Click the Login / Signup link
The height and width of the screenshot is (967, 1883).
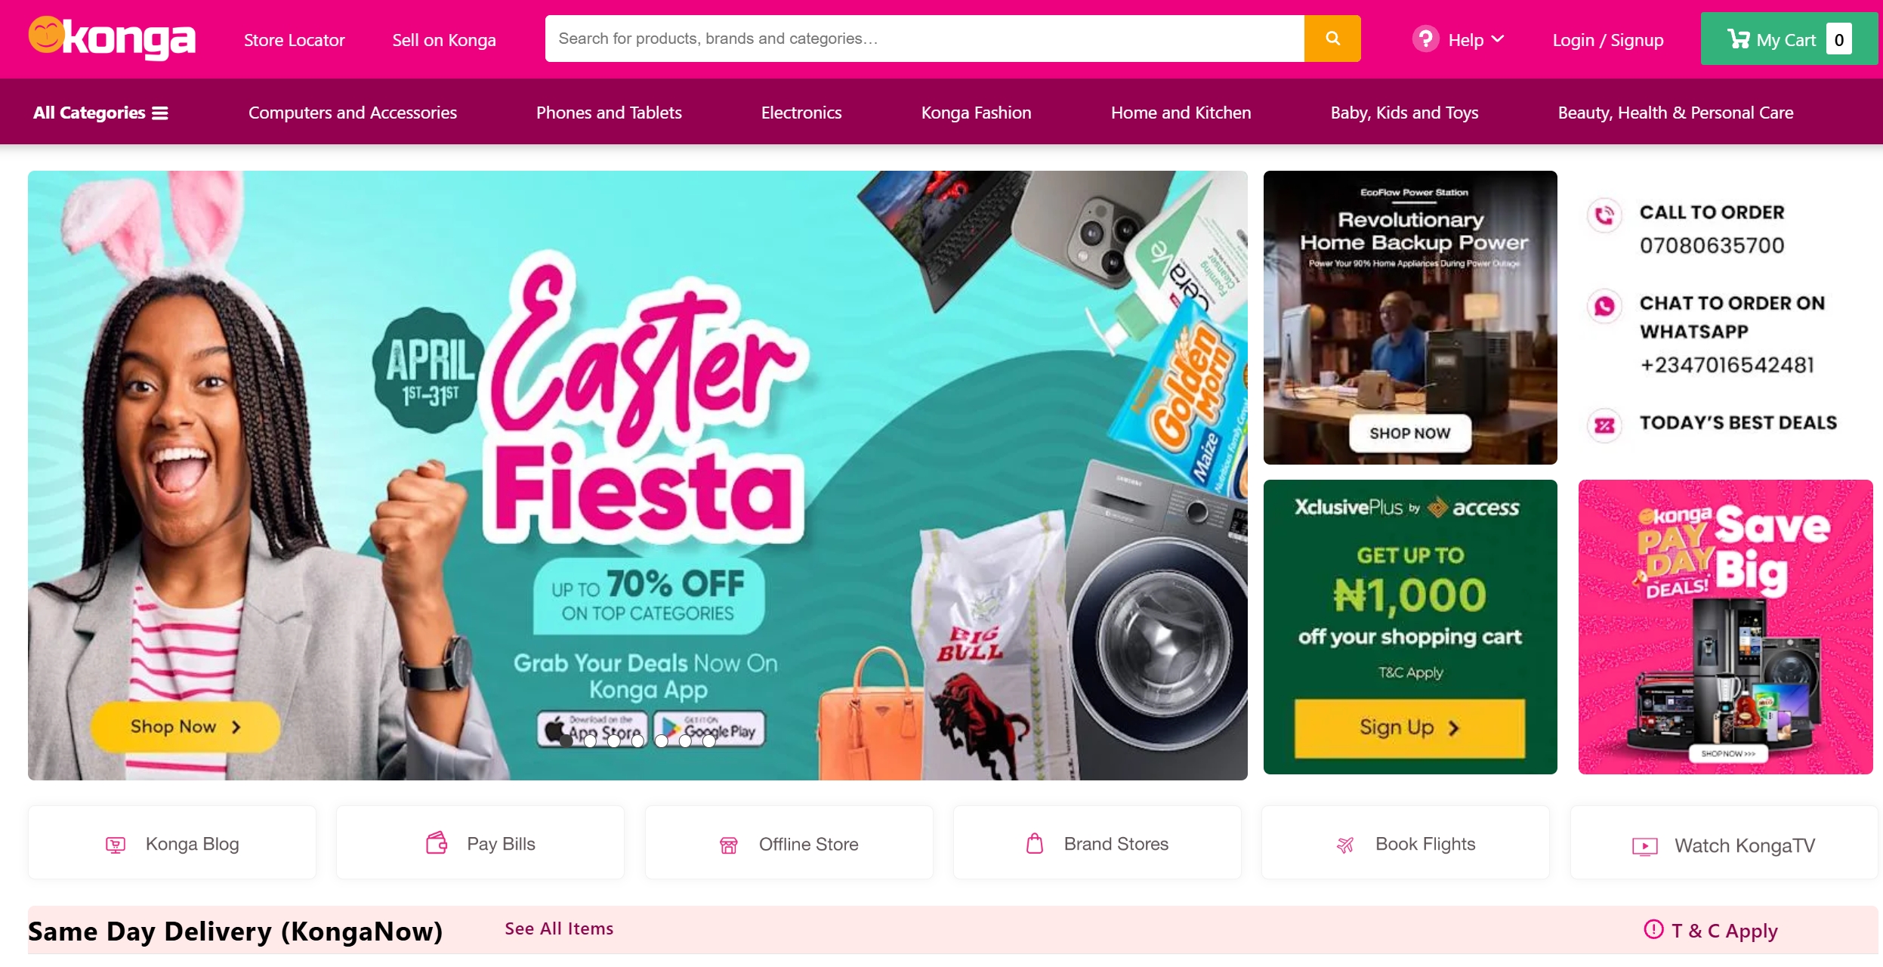tap(1608, 40)
